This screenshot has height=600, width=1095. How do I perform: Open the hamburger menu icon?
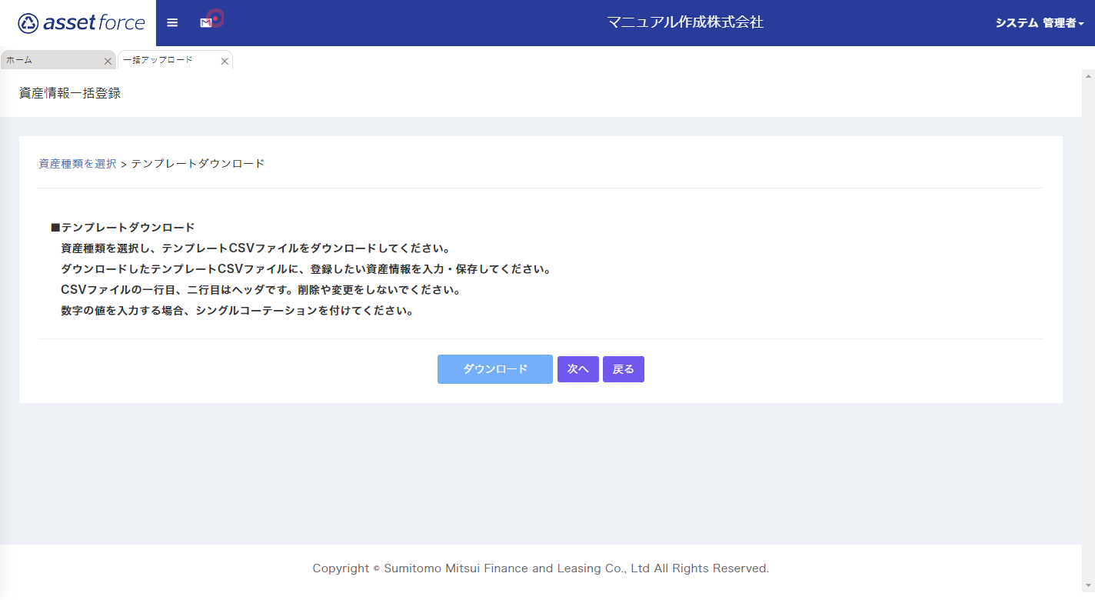click(172, 23)
